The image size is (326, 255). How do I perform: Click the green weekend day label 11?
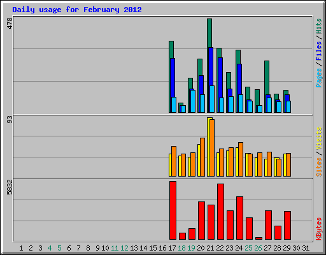point(115,248)
